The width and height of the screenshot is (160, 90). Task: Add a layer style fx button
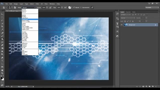pyautogui.click(x=140, y=86)
